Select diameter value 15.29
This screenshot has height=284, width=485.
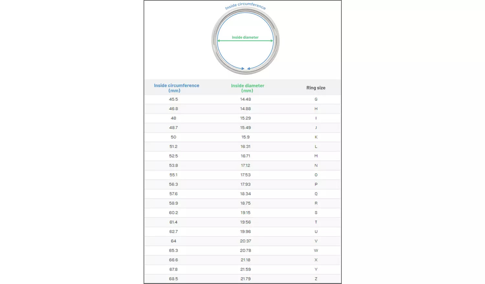245,118
